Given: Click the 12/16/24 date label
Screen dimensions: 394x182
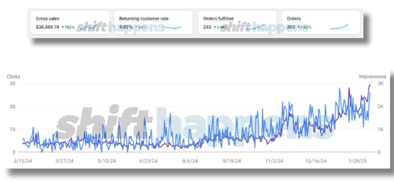Looking at the screenshot, I should point(316,161).
